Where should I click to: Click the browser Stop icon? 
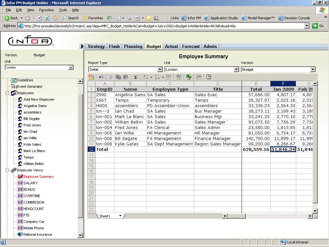39,18
